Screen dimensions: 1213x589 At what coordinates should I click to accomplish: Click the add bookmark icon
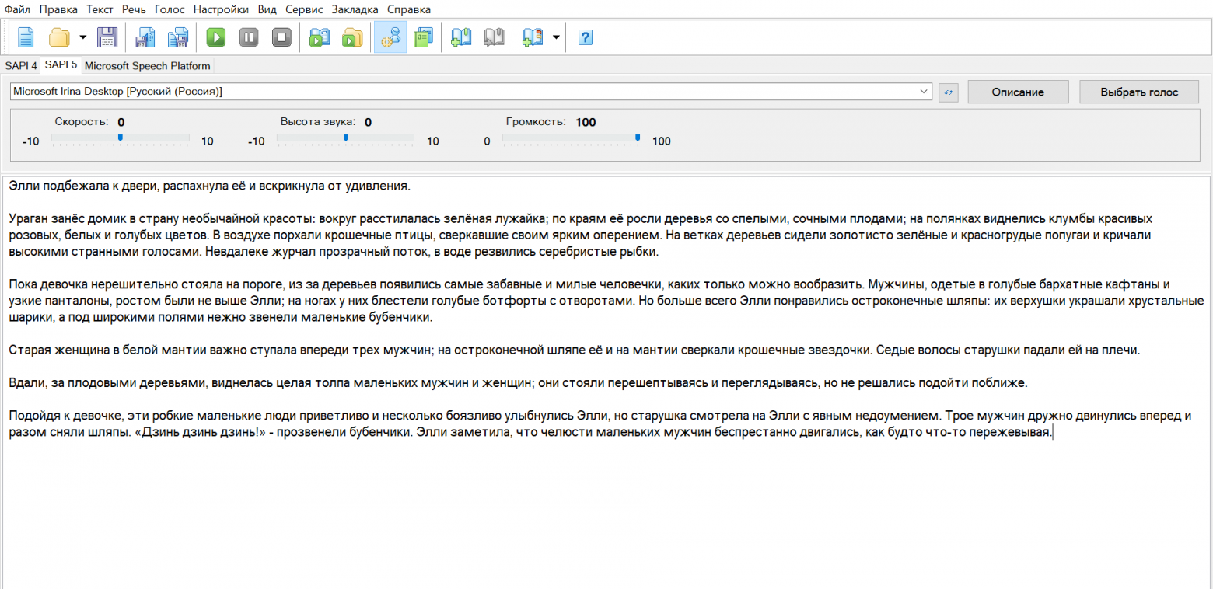461,37
